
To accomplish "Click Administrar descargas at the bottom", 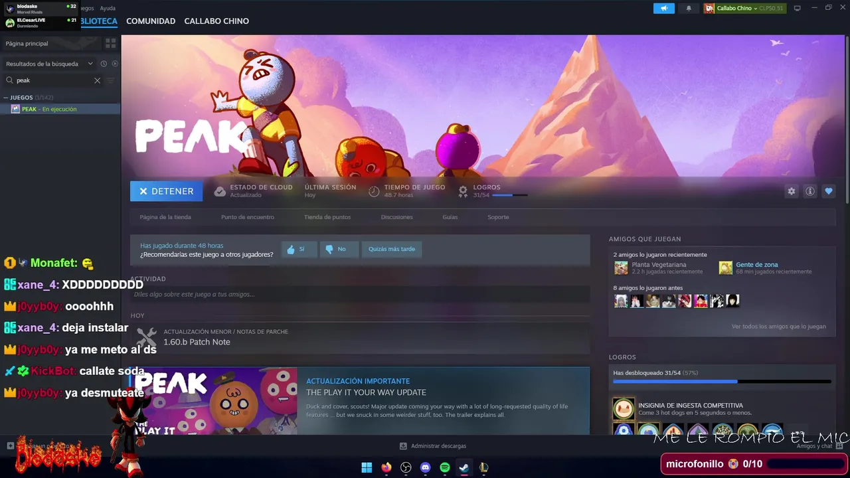I will (x=433, y=446).
